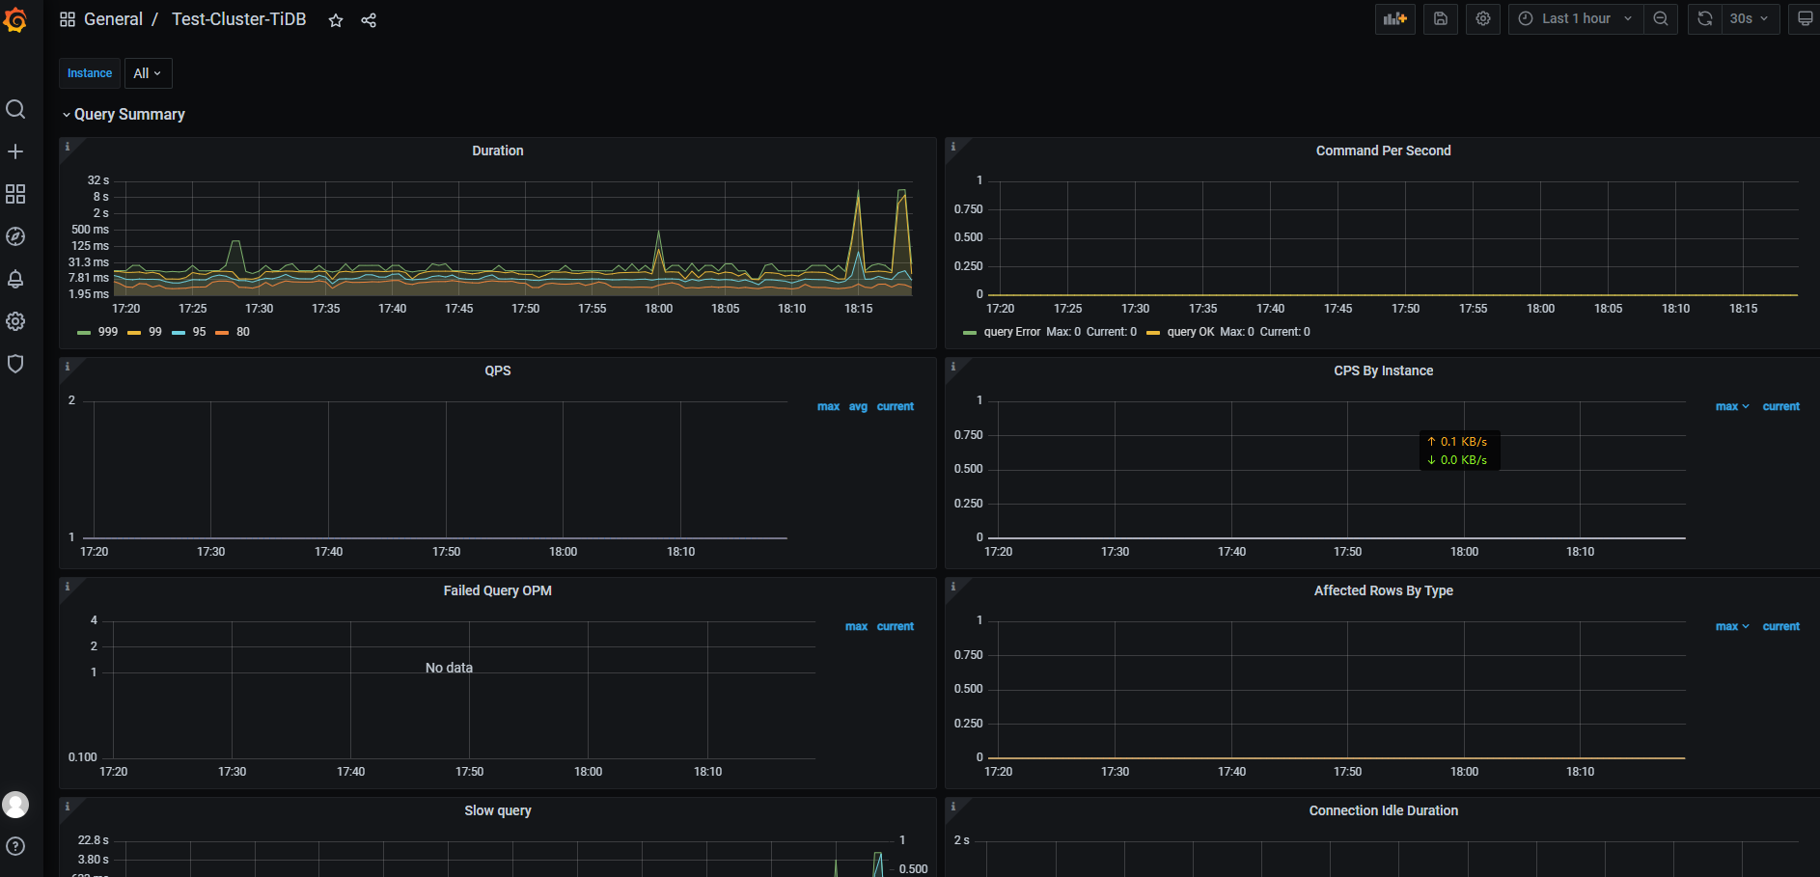1820x877 pixels.
Task: Open the Configuration gear in sidebar
Action: click(x=15, y=321)
